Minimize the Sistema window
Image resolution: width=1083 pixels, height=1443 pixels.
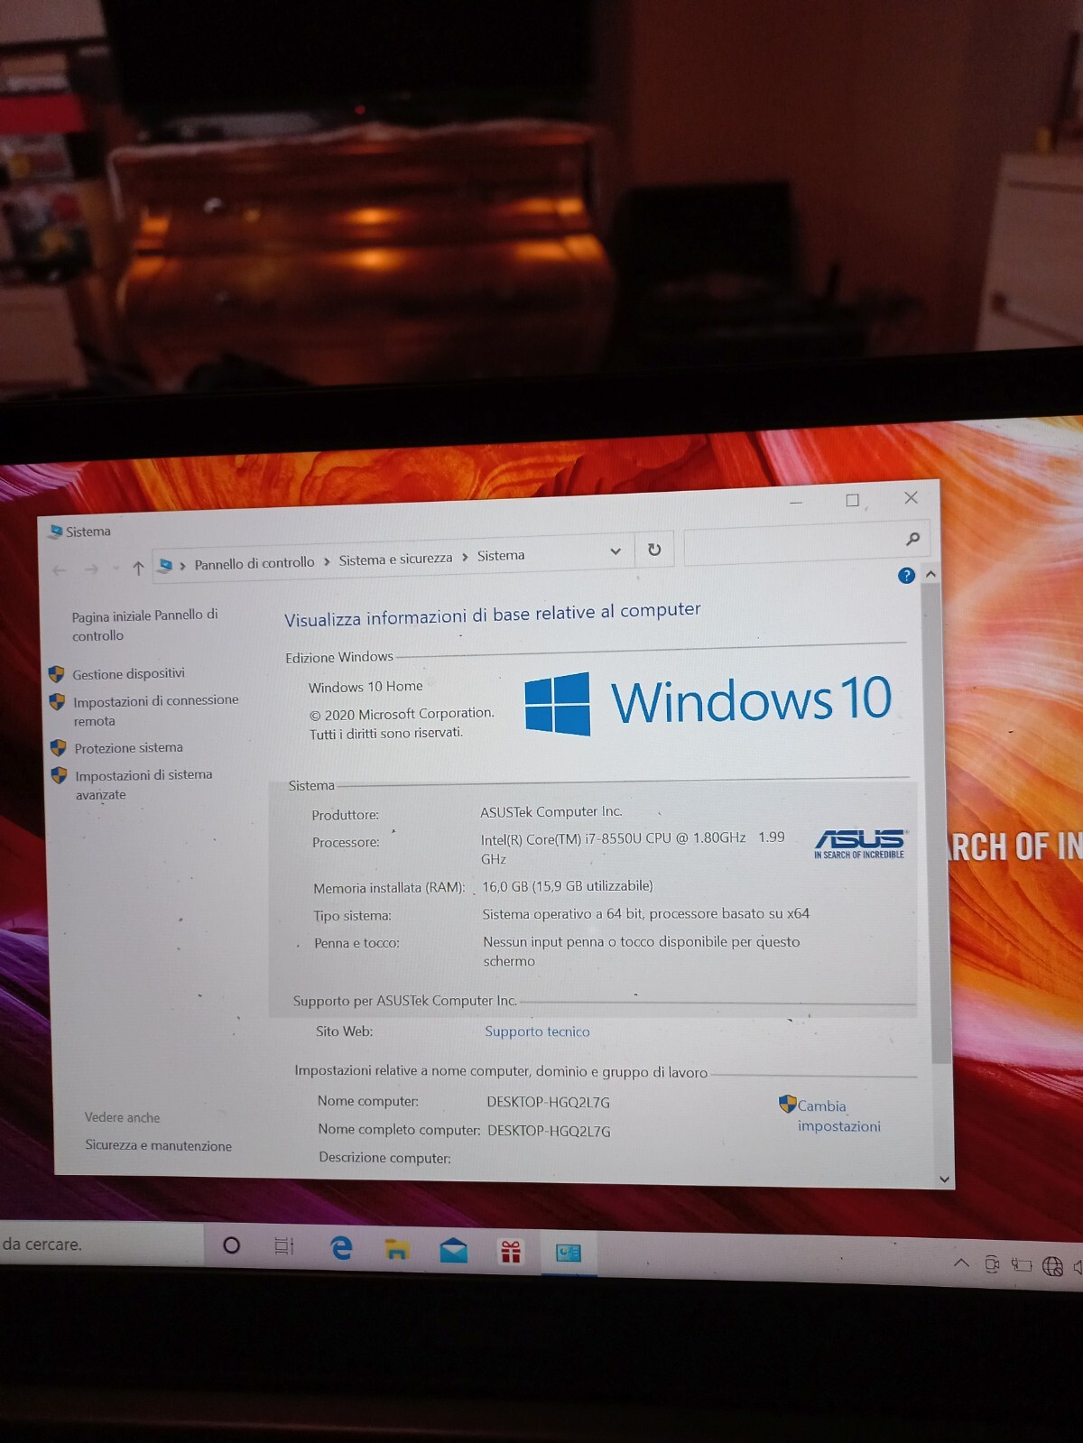click(796, 502)
